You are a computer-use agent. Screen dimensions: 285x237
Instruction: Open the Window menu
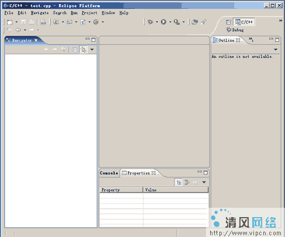click(x=108, y=13)
